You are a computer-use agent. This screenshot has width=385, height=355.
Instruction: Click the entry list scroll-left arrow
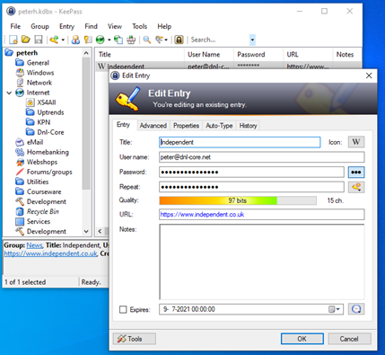point(100,231)
